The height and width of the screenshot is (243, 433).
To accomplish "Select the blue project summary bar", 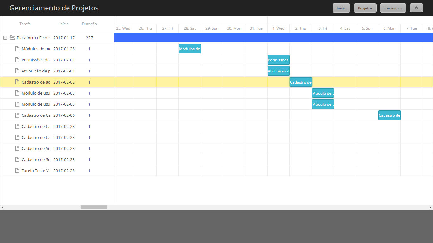I will pos(273,38).
